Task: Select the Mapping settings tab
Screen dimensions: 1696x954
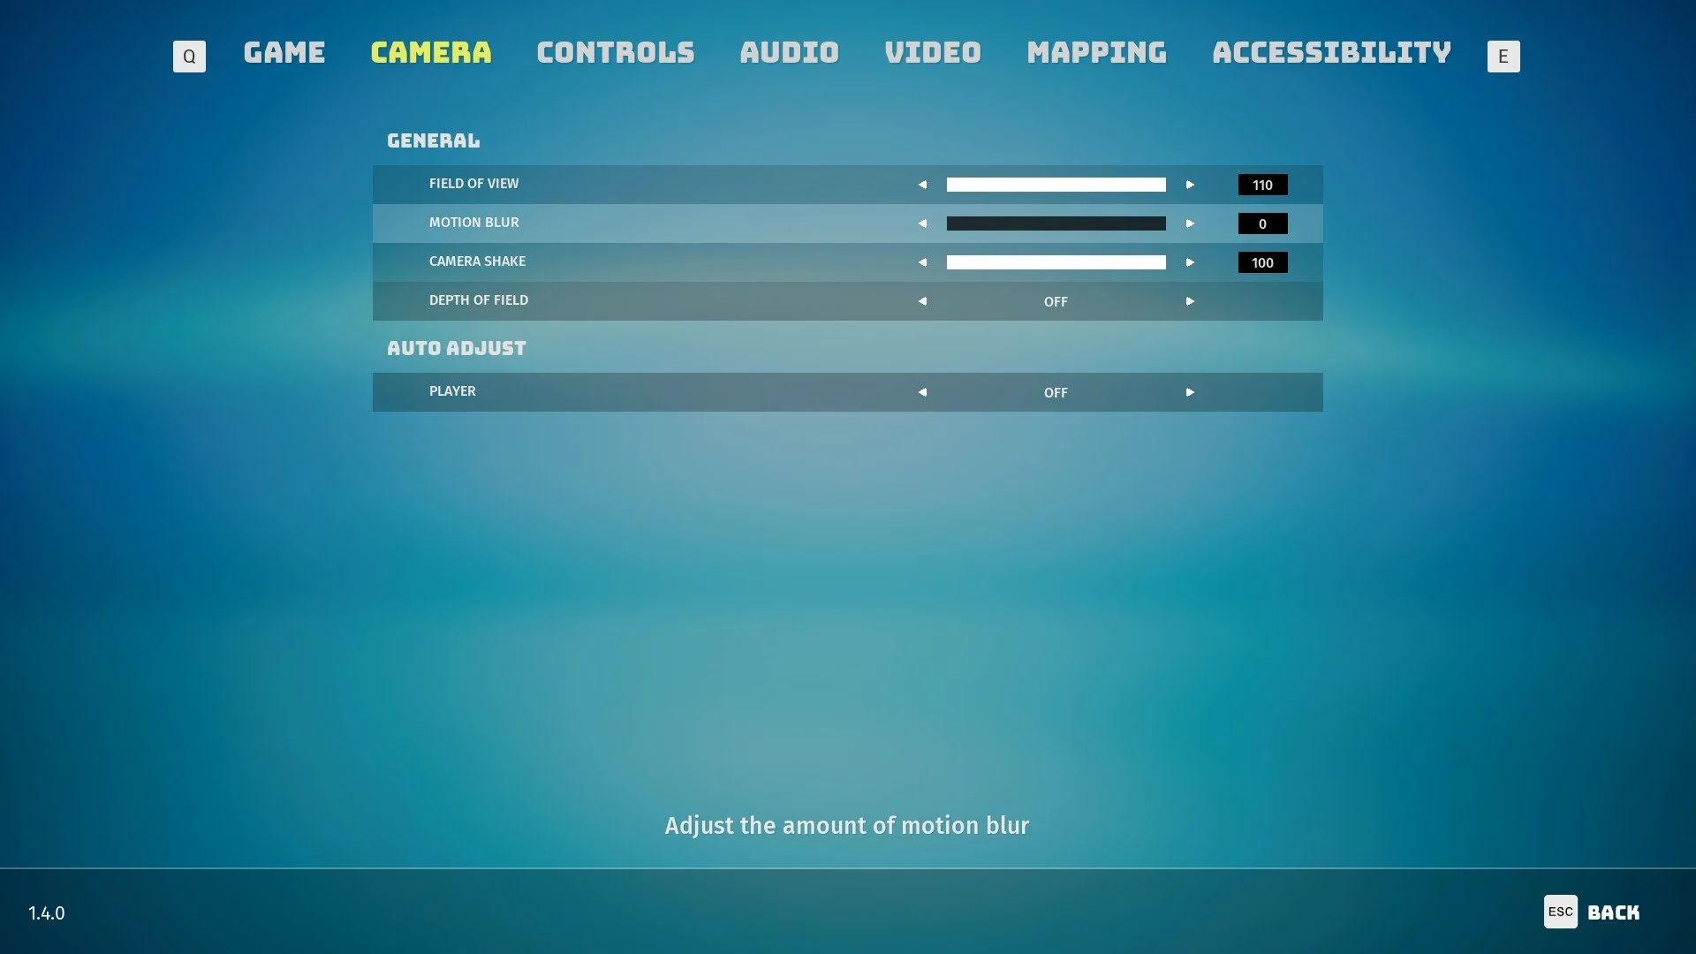Action: (1096, 54)
